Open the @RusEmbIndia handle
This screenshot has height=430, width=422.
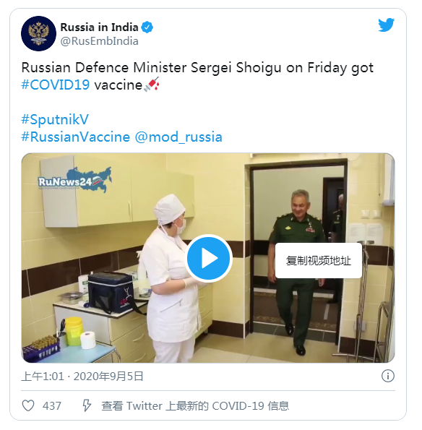coord(99,41)
